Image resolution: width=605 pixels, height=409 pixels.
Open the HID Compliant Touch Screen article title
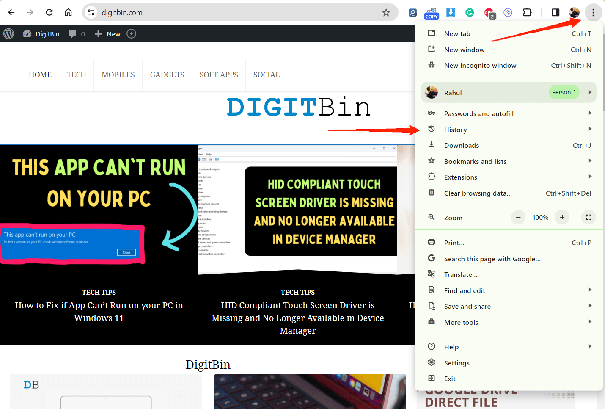(x=298, y=318)
